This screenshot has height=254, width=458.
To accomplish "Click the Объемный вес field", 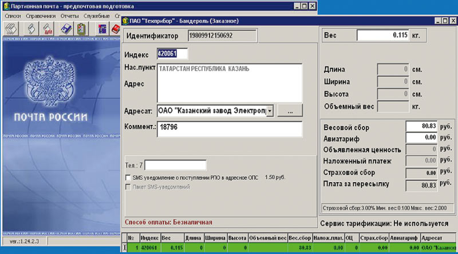I will click(393, 107).
